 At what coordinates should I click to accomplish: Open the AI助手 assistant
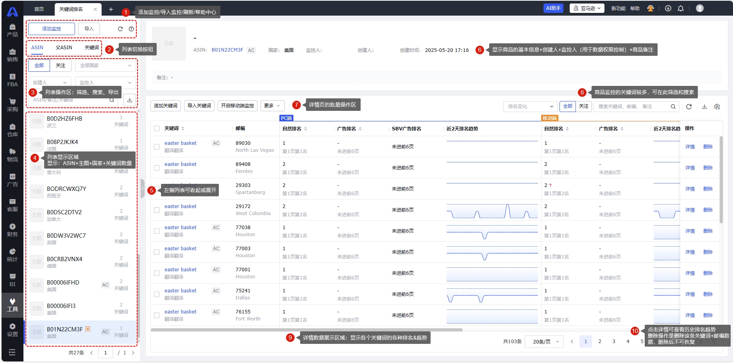click(553, 8)
